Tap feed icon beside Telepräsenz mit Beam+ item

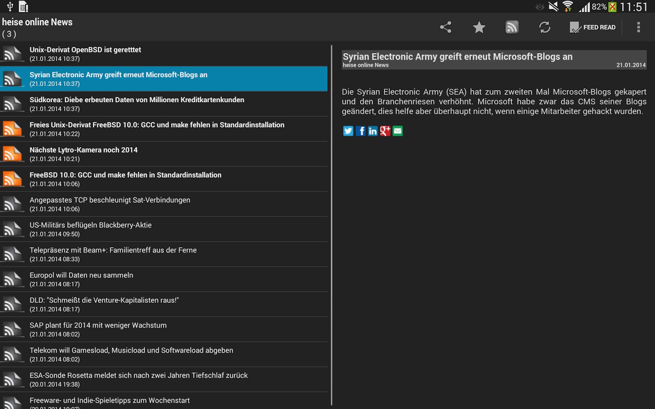coord(12,254)
